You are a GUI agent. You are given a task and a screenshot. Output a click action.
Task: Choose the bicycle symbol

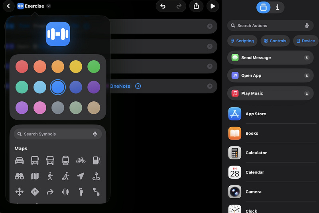pyautogui.click(x=81, y=160)
